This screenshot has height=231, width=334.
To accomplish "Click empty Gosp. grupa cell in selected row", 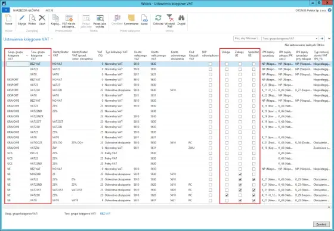I will [x=18, y=64].
